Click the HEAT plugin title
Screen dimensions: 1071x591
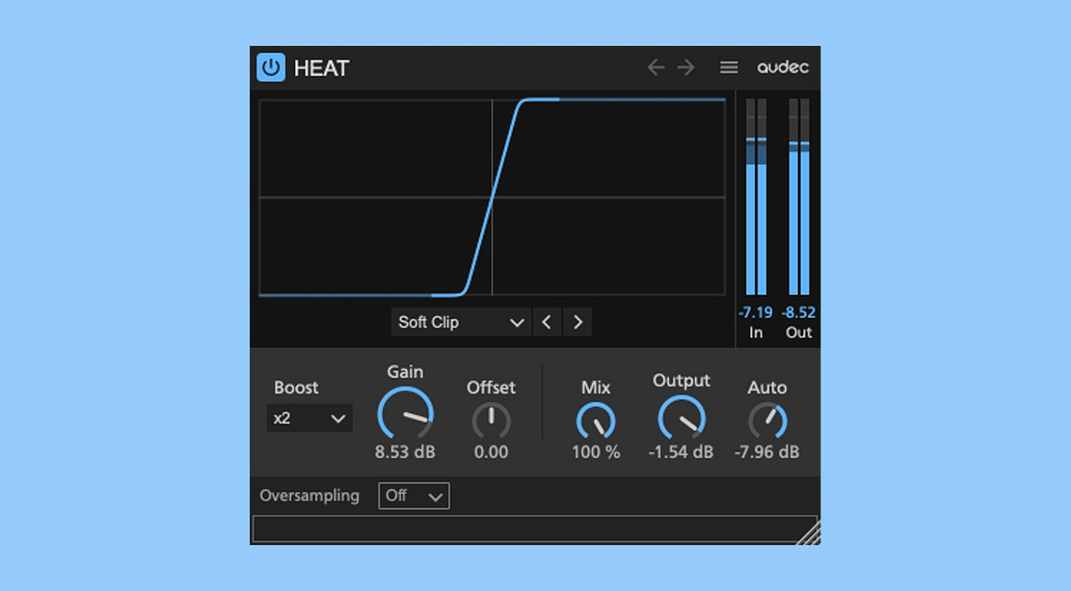click(x=321, y=69)
